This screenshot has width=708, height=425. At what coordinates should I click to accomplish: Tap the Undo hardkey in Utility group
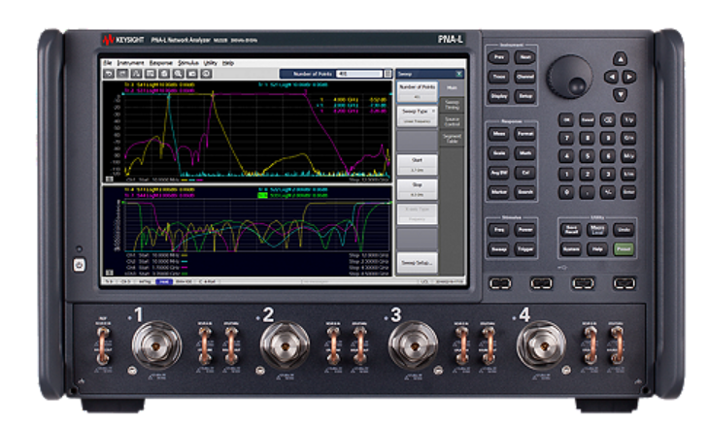[x=624, y=230]
